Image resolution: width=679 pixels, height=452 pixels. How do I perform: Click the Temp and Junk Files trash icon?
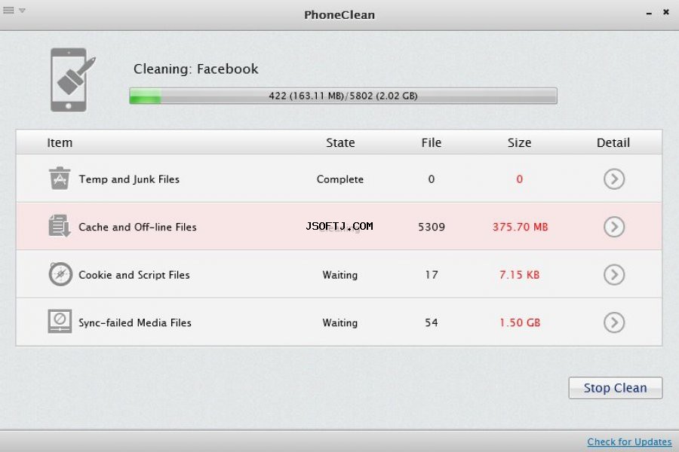pyautogui.click(x=60, y=179)
